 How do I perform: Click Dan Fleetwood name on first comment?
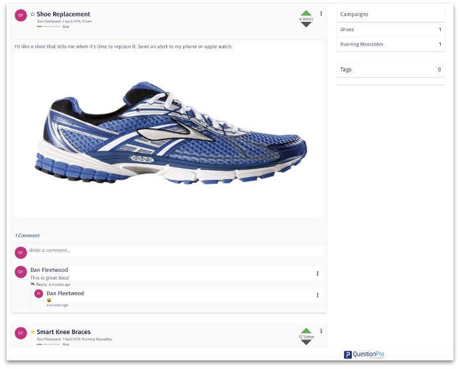[x=49, y=270]
